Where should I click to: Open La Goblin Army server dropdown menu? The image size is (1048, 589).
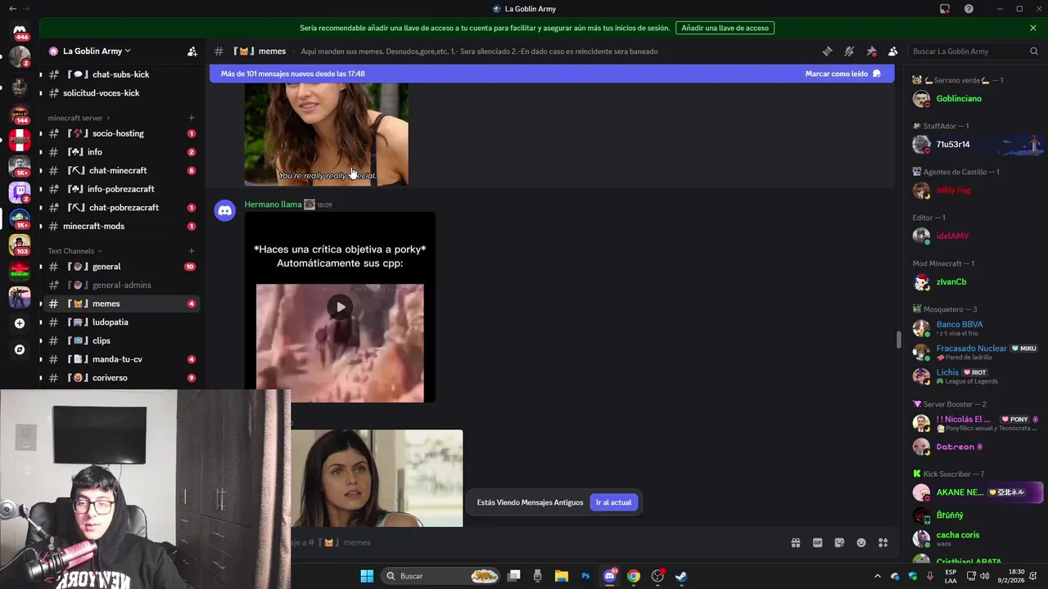[97, 51]
